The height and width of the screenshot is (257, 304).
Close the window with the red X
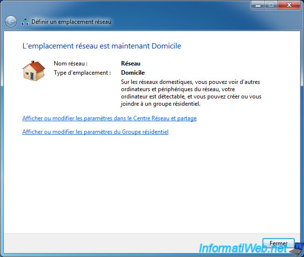289,5
